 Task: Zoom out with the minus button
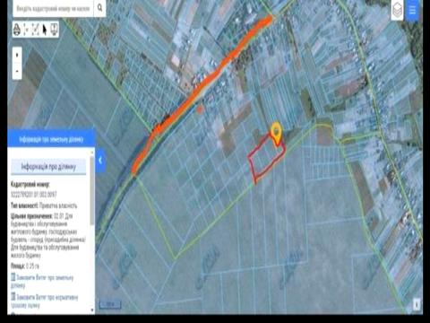click(17, 71)
